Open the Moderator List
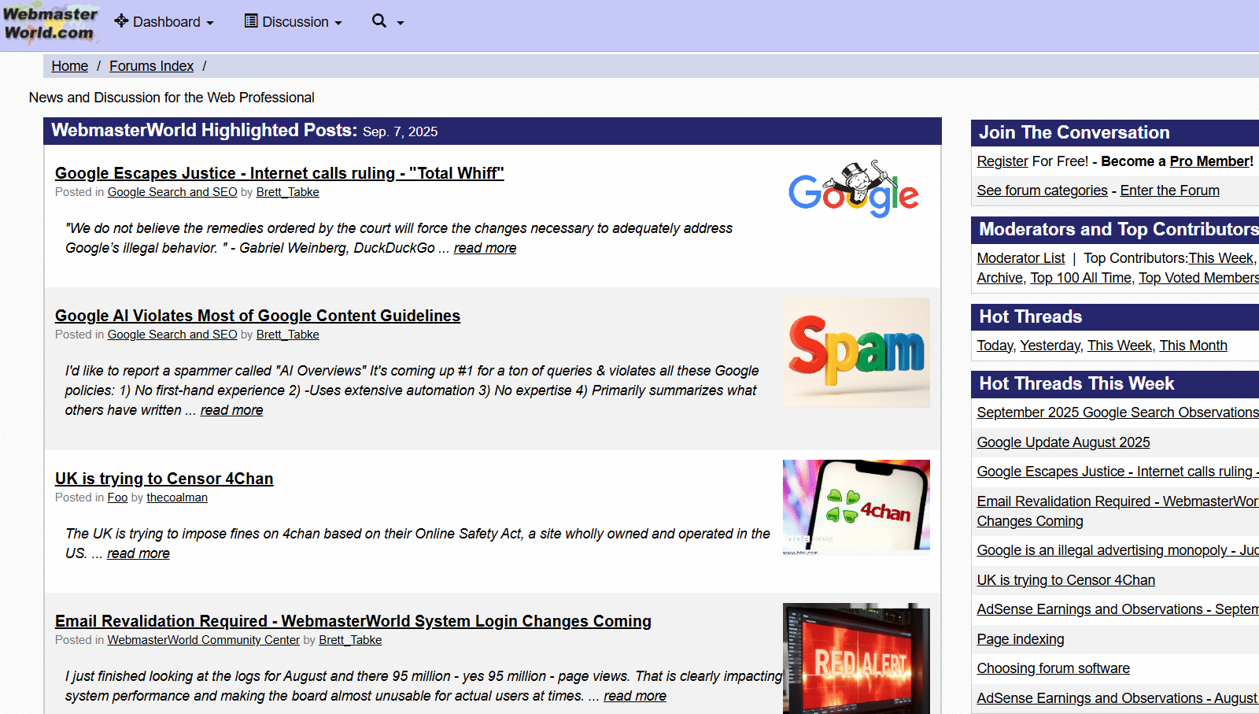 (x=1021, y=258)
